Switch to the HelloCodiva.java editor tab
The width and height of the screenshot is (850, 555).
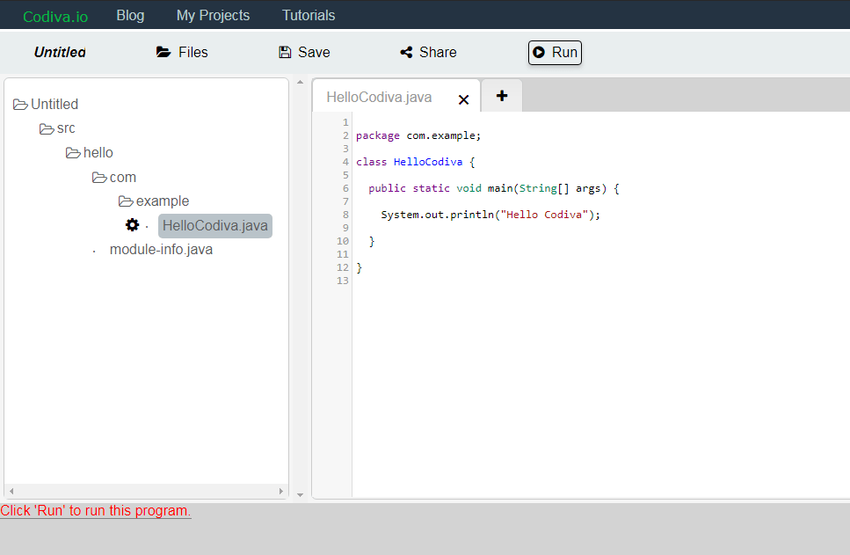coord(379,97)
